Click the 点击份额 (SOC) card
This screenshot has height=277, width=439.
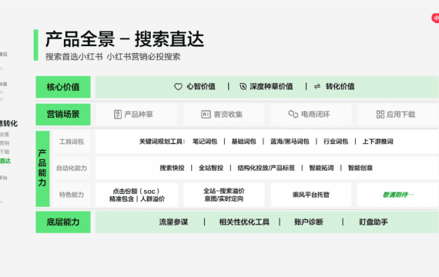point(137,195)
